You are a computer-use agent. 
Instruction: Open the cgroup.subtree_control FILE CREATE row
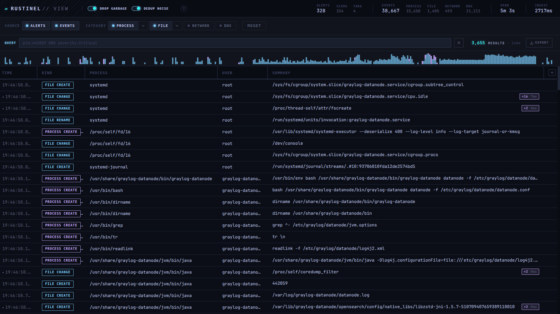pyautogui.click(x=279, y=85)
